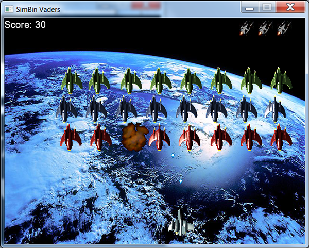The image size is (309, 248).
Task: Click the first remaining-life ship icon
Action: (246, 28)
